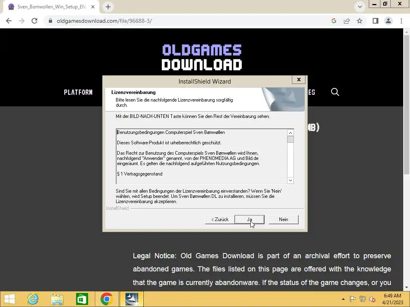The width and height of the screenshot is (410, 307).
Task: Click the Nein button to decline
Action: click(x=283, y=219)
